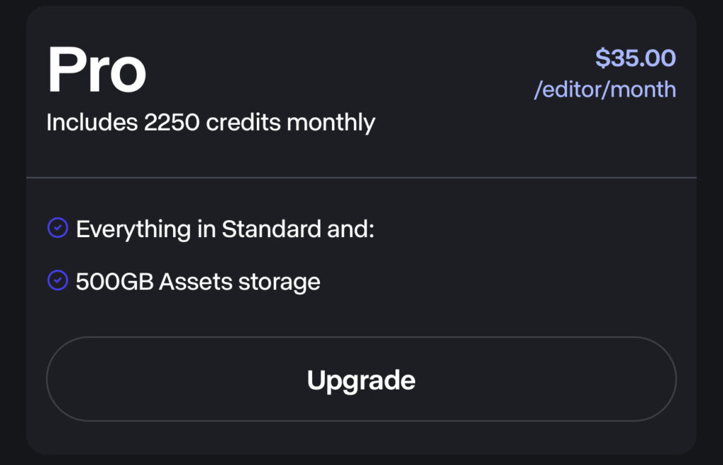
Task: Click the 2250 credits number
Action: (172, 123)
